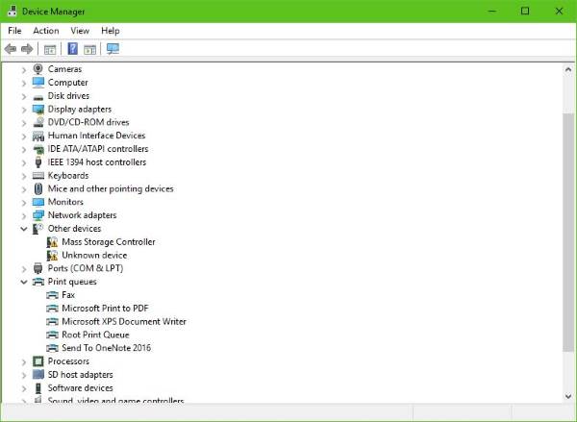Expand the Cameras category
Screen dimensions: 577x422
click(x=24, y=69)
